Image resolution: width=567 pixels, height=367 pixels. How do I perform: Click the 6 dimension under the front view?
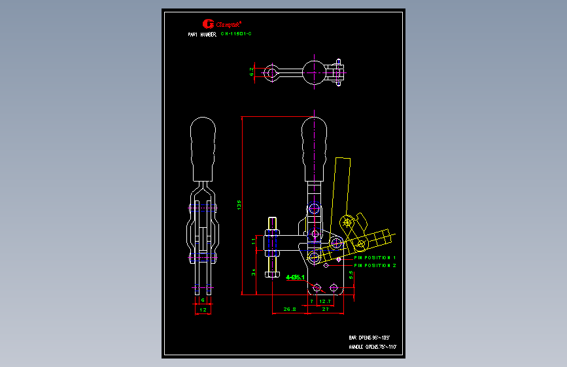[203, 300]
